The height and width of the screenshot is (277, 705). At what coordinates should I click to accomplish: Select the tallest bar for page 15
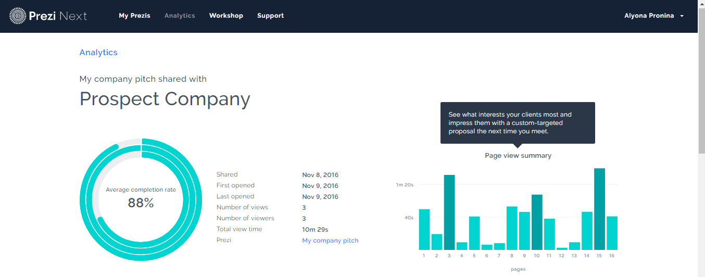pyautogui.click(x=599, y=209)
